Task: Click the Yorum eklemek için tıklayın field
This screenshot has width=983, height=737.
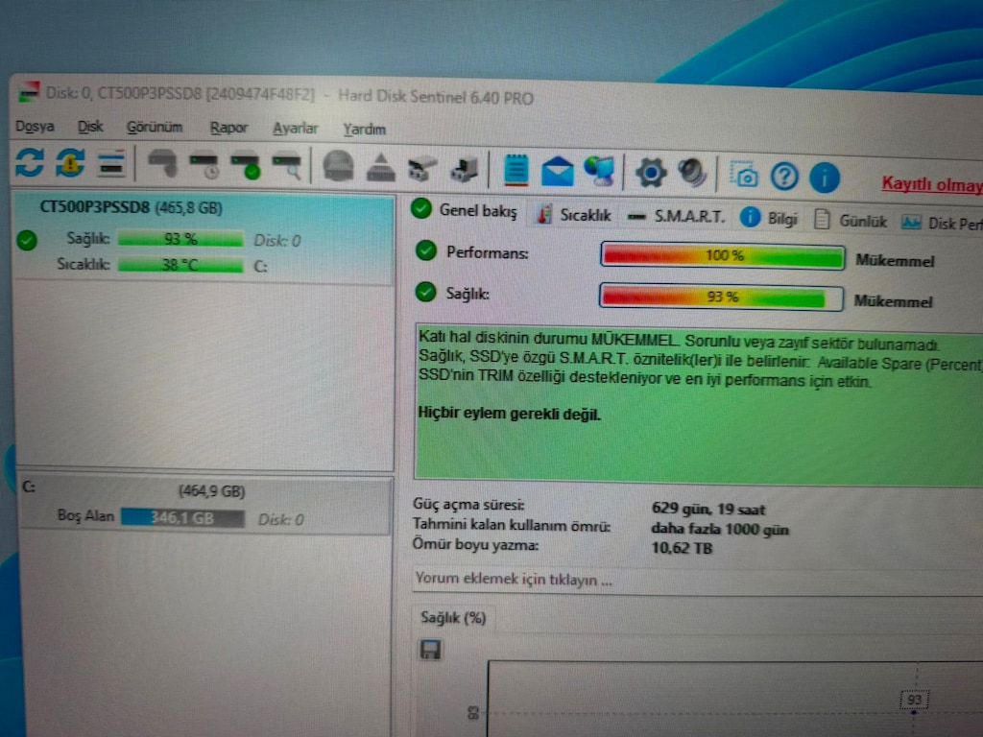Action: click(x=698, y=581)
